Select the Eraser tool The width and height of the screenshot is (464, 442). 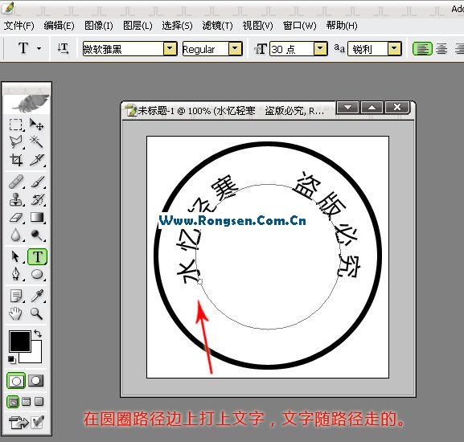click(x=16, y=218)
